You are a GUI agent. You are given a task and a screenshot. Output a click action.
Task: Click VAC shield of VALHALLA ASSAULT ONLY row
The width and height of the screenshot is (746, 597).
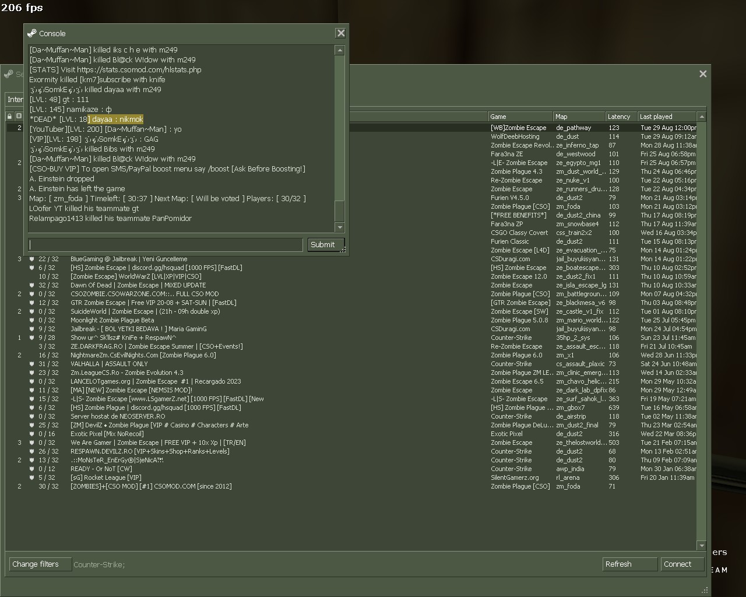coord(31,364)
